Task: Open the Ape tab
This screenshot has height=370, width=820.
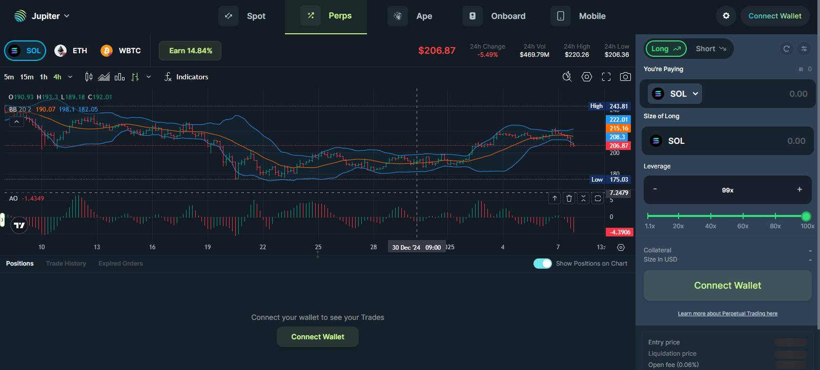Action: pos(410,16)
